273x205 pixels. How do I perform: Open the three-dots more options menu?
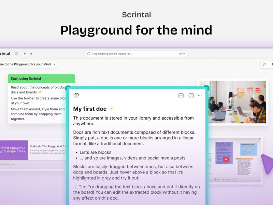200,96
